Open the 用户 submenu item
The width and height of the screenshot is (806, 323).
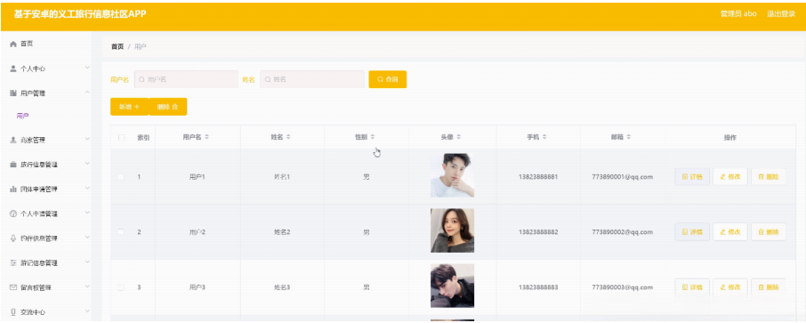pos(22,117)
